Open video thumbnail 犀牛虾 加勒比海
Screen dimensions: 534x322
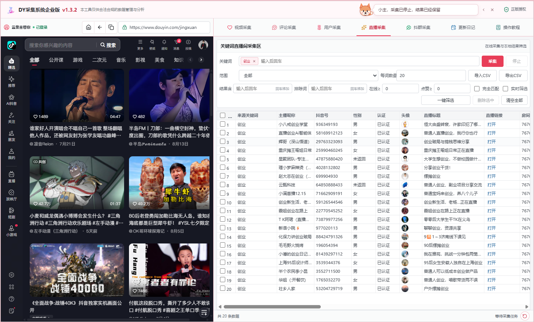coord(169,183)
